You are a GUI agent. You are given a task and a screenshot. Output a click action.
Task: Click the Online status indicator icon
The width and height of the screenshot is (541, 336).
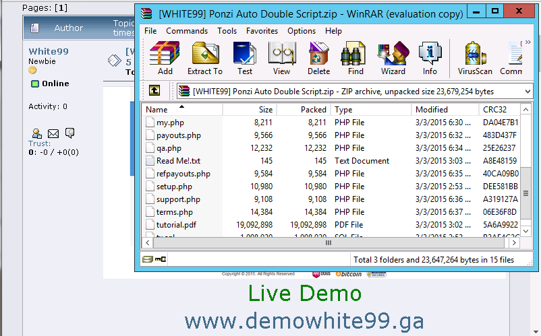point(35,83)
